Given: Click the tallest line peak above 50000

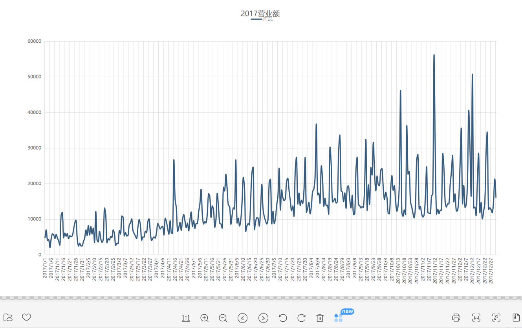Looking at the screenshot, I should (x=434, y=55).
